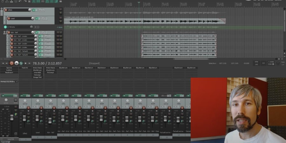Click the master volume fader
The height and width of the screenshot is (143, 286).
(12, 118)
